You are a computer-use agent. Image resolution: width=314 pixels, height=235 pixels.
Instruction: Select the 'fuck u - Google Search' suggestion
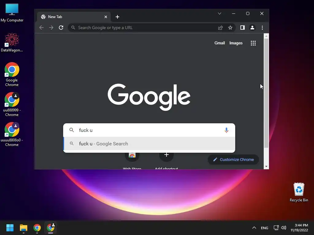149,144
